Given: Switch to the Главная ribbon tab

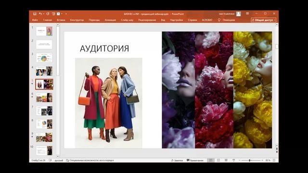Looking at the screenshot, I should coord(48,20).
